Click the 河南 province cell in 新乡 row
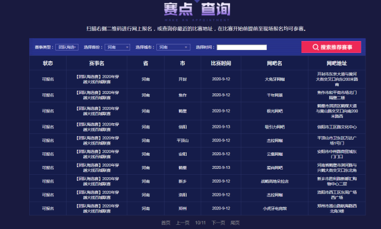This screenshot has width=381, height=229. coord(146,181)
